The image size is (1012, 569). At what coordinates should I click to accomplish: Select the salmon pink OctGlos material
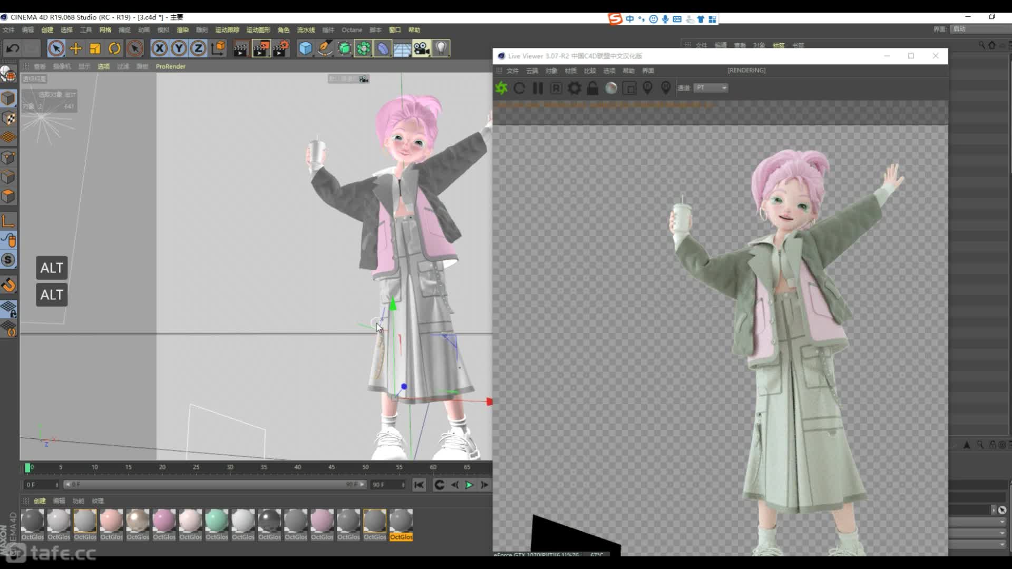[111, 521]
